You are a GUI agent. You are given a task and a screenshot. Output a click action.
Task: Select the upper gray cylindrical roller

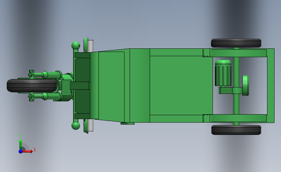click(x=90, y=46)
